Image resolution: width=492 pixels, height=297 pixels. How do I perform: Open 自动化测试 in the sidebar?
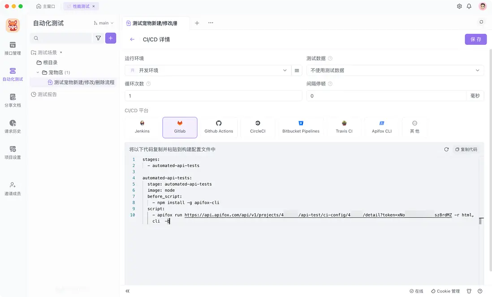pyautogui.click(x=13, y=74)
